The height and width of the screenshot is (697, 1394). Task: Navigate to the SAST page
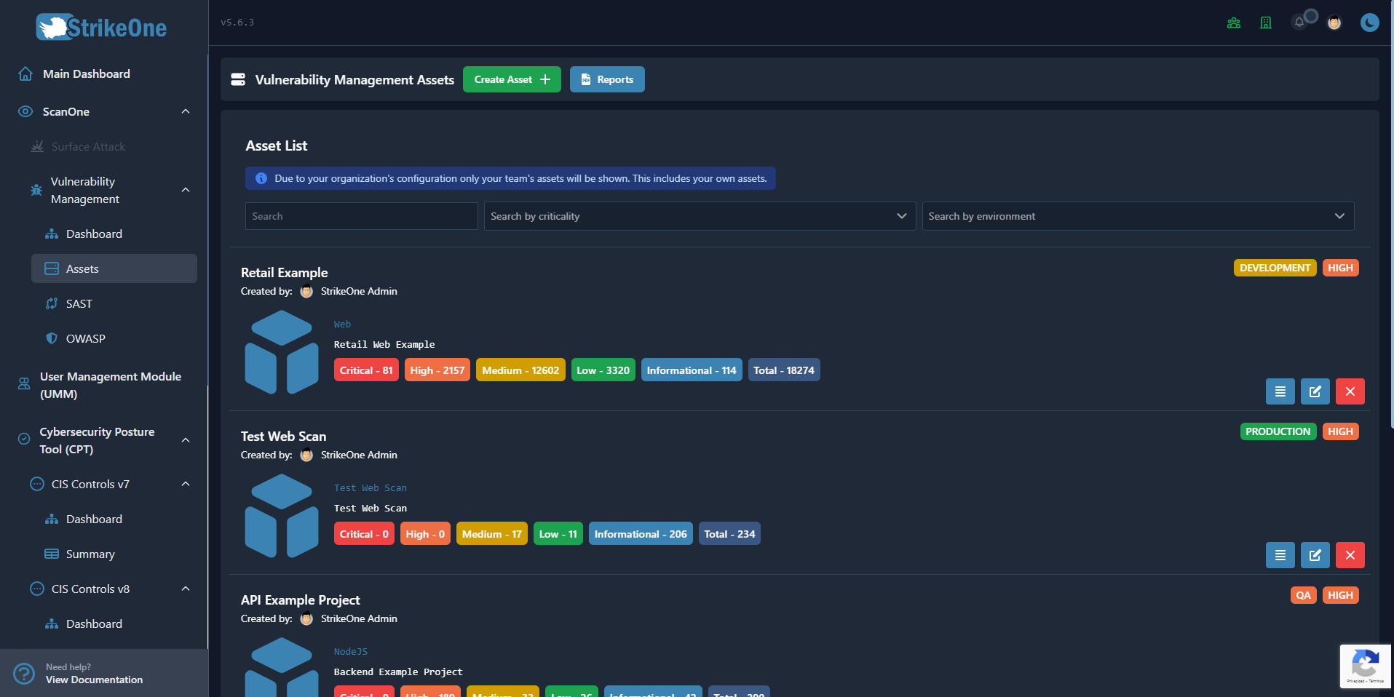point(79,303)
